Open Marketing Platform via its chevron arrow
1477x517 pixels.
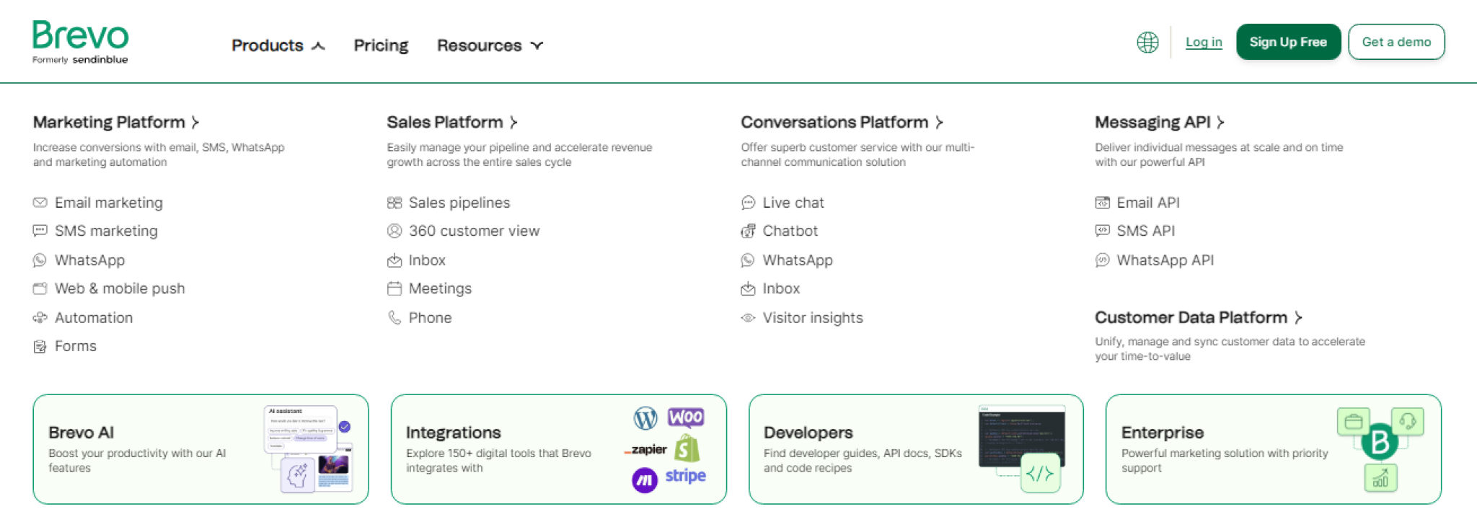click(x=195, y=123)
